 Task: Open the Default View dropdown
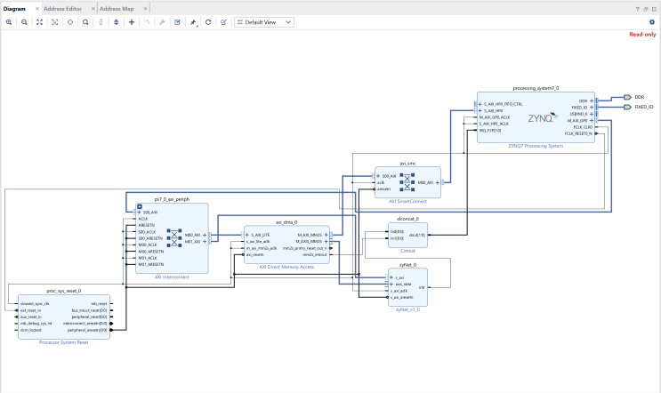pyautogui.click(x=264, y=22)
